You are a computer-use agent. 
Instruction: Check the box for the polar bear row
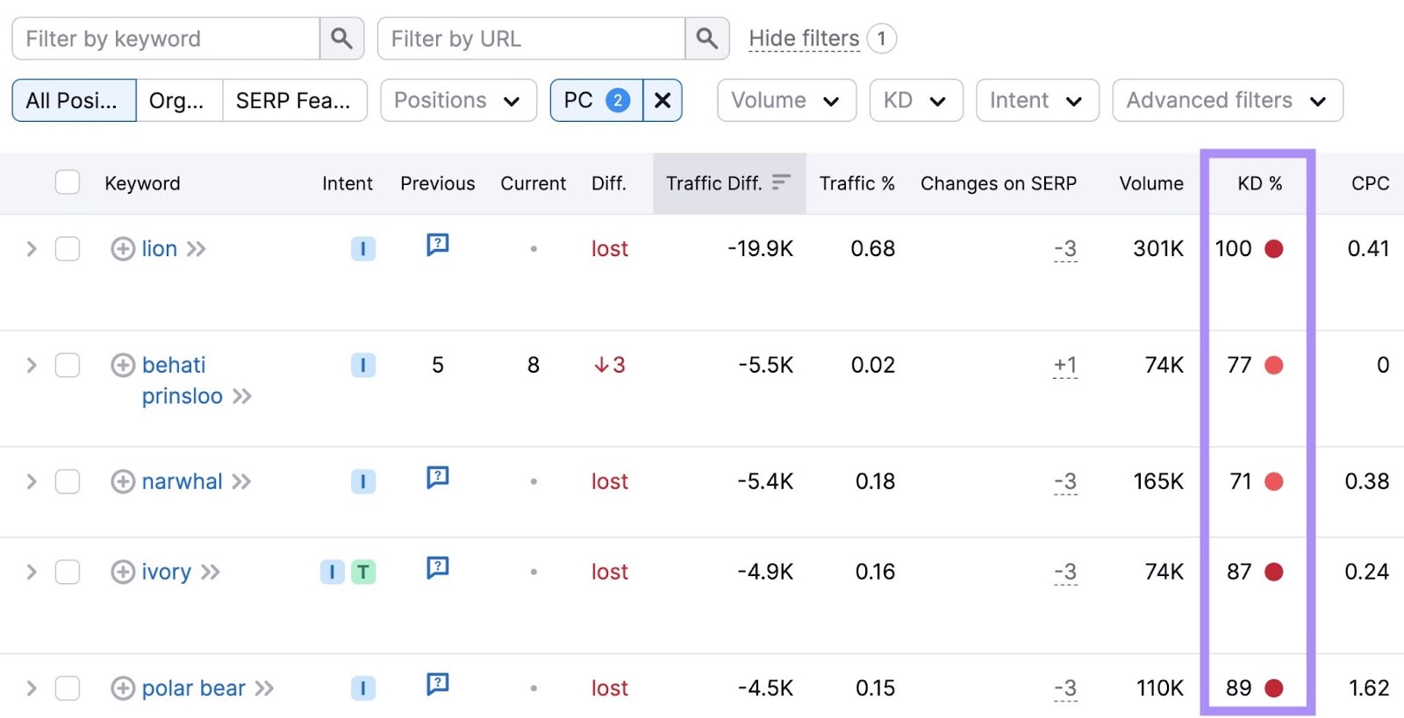tap(68, 688)
